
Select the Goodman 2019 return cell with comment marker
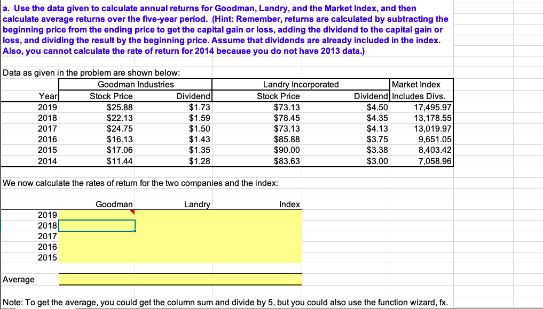click(97, 215)
